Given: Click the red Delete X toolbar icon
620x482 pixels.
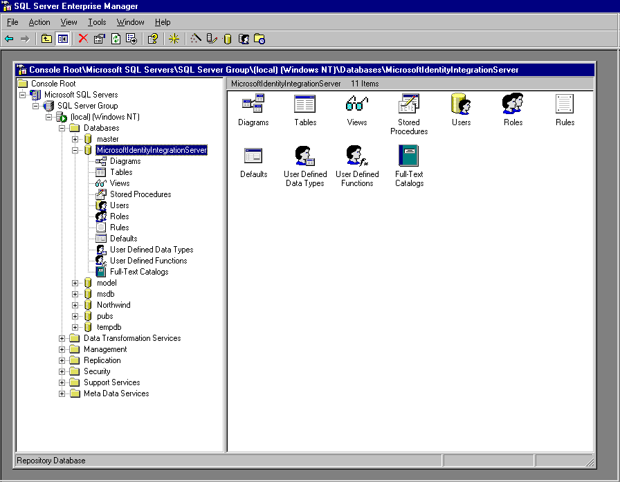Looking at the screenshot, I should click(x=83, y=39).
